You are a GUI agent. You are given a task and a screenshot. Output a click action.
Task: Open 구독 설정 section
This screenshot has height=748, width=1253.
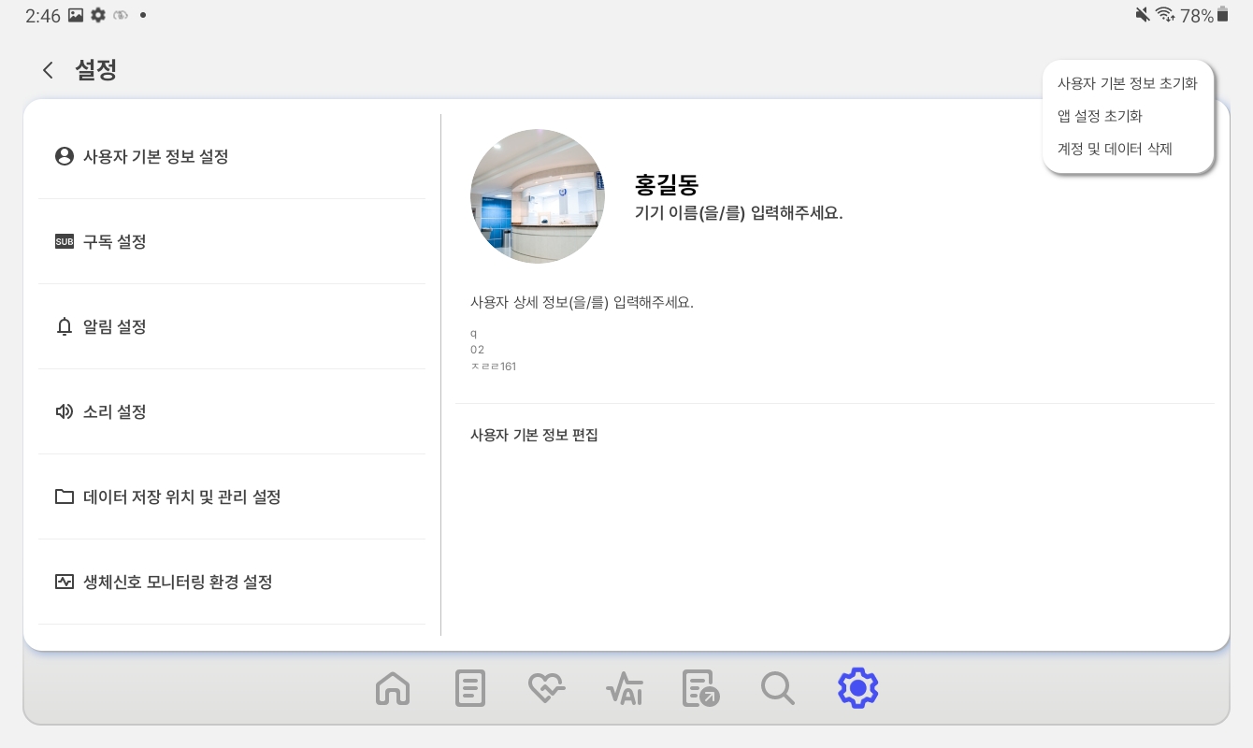click(232, 241)
